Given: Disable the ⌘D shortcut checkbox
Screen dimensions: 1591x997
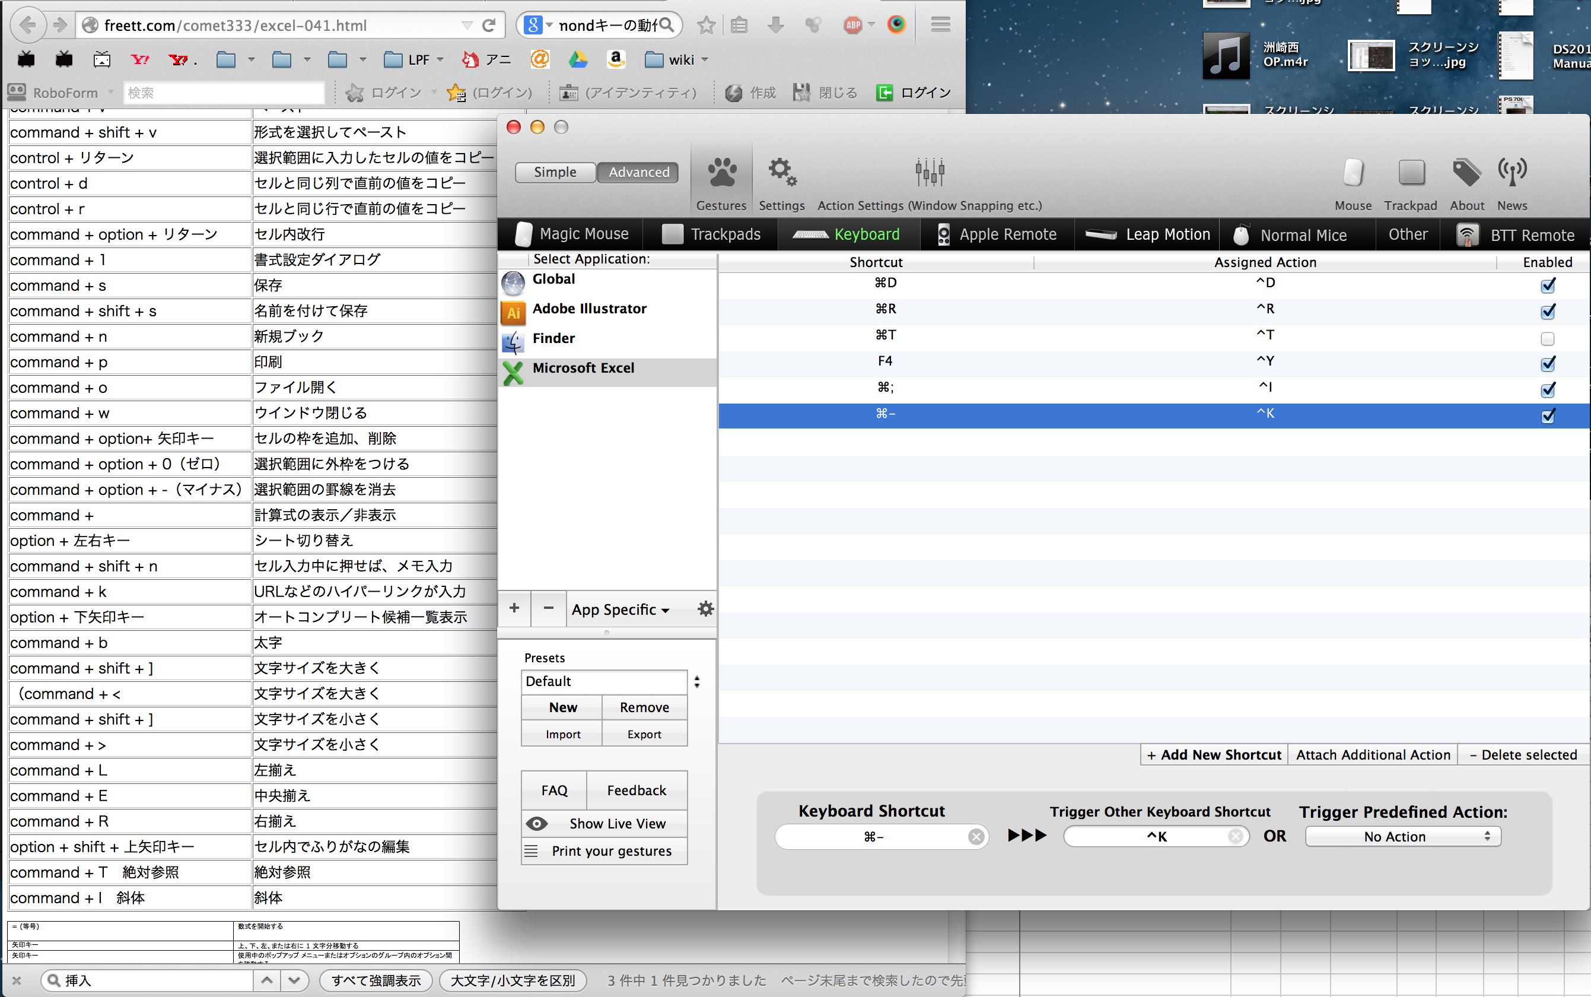Looking at the screenshot, I should [1548, 285].
